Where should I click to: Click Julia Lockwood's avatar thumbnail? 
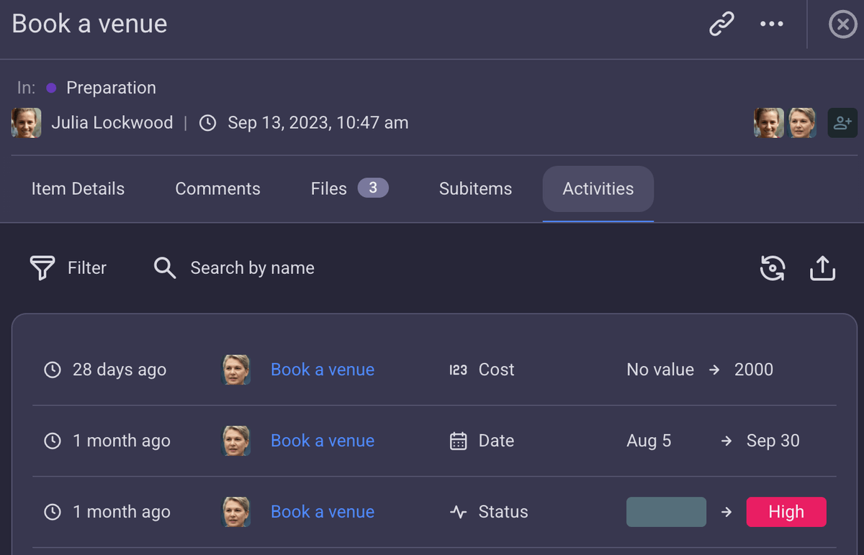[x=26, y=122]
